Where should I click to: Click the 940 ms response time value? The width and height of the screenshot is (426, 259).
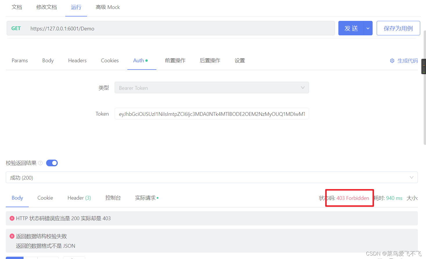click(394, 198)
